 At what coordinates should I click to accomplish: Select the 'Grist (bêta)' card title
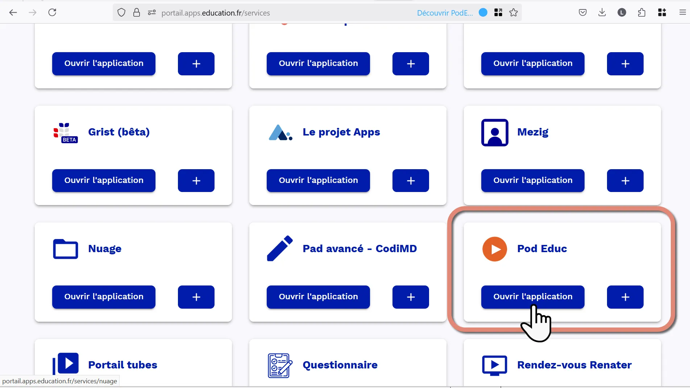pyautogui.click(x=119, y=132)
